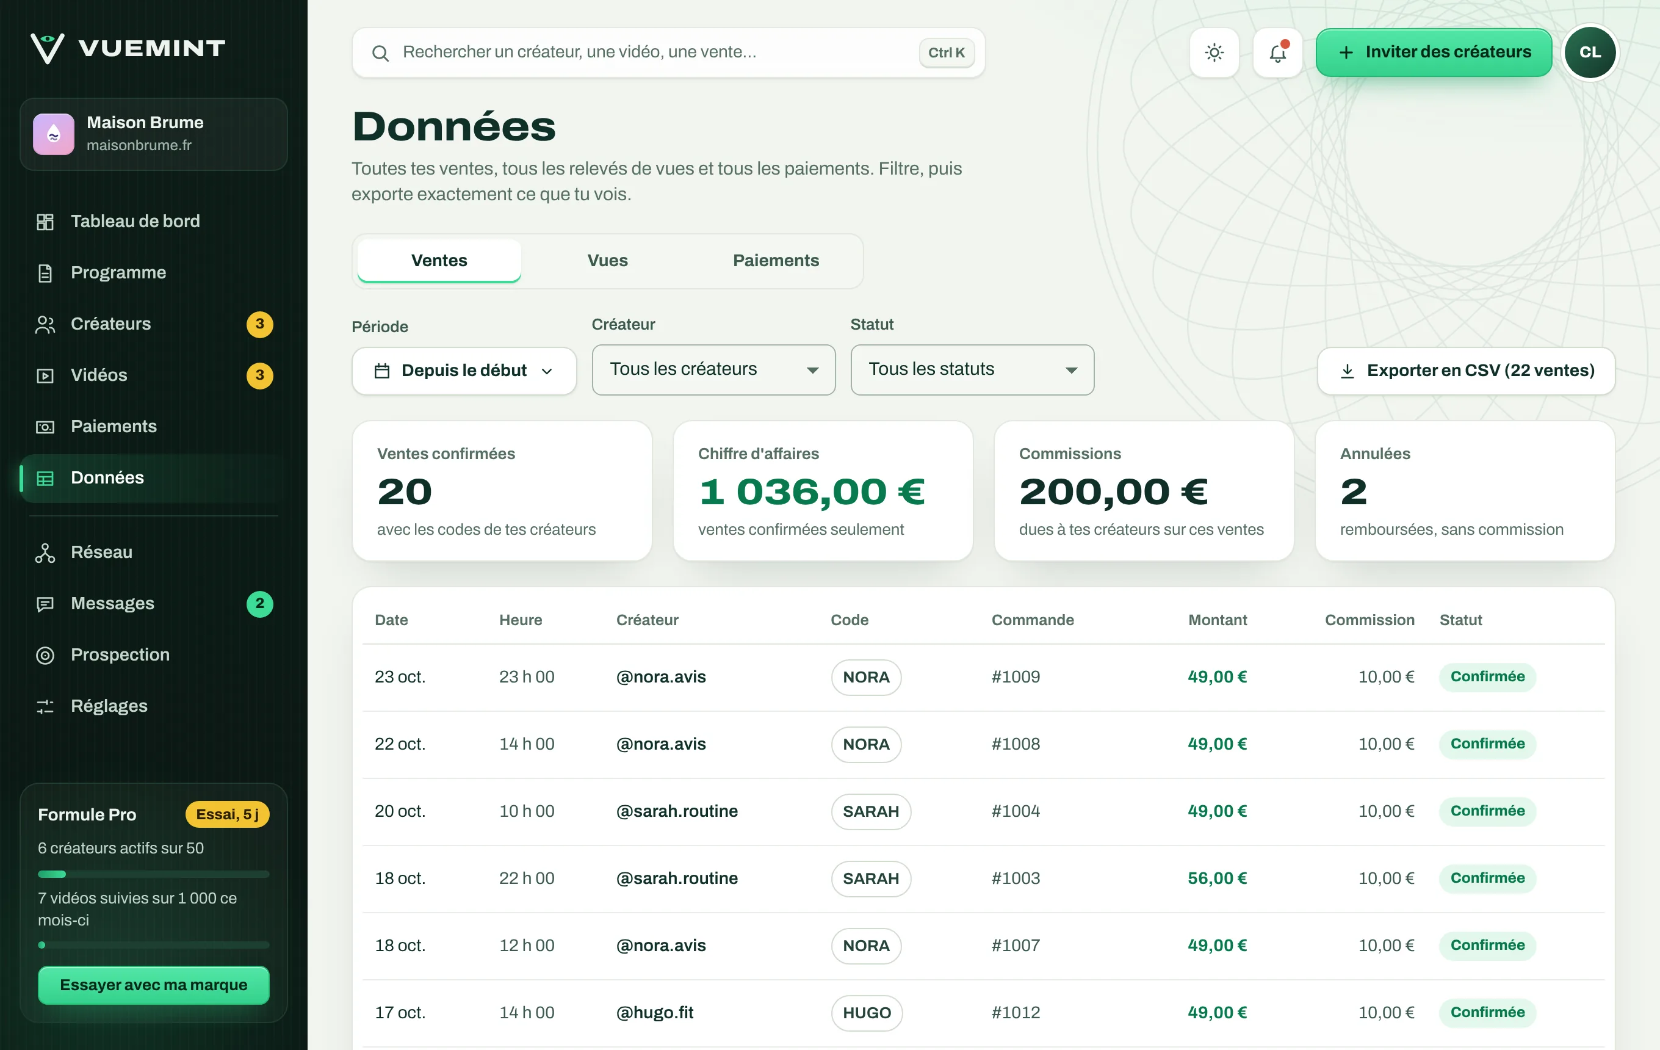Image resolution: width=1660 pixels, height=1050 pixels.
Task: Switch to the Paiements data tab
Action: pyautogui.click(x=776, y=261)
